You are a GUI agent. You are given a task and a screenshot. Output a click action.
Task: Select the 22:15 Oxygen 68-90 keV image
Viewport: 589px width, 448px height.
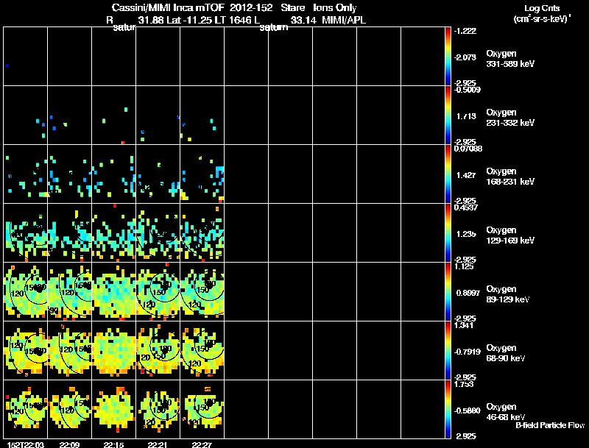pyautogui.click(x=114, y=350)
